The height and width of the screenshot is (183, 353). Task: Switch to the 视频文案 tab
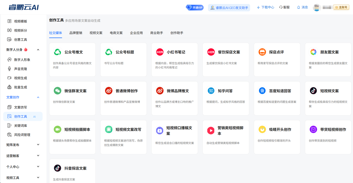[x=96, y=33]
